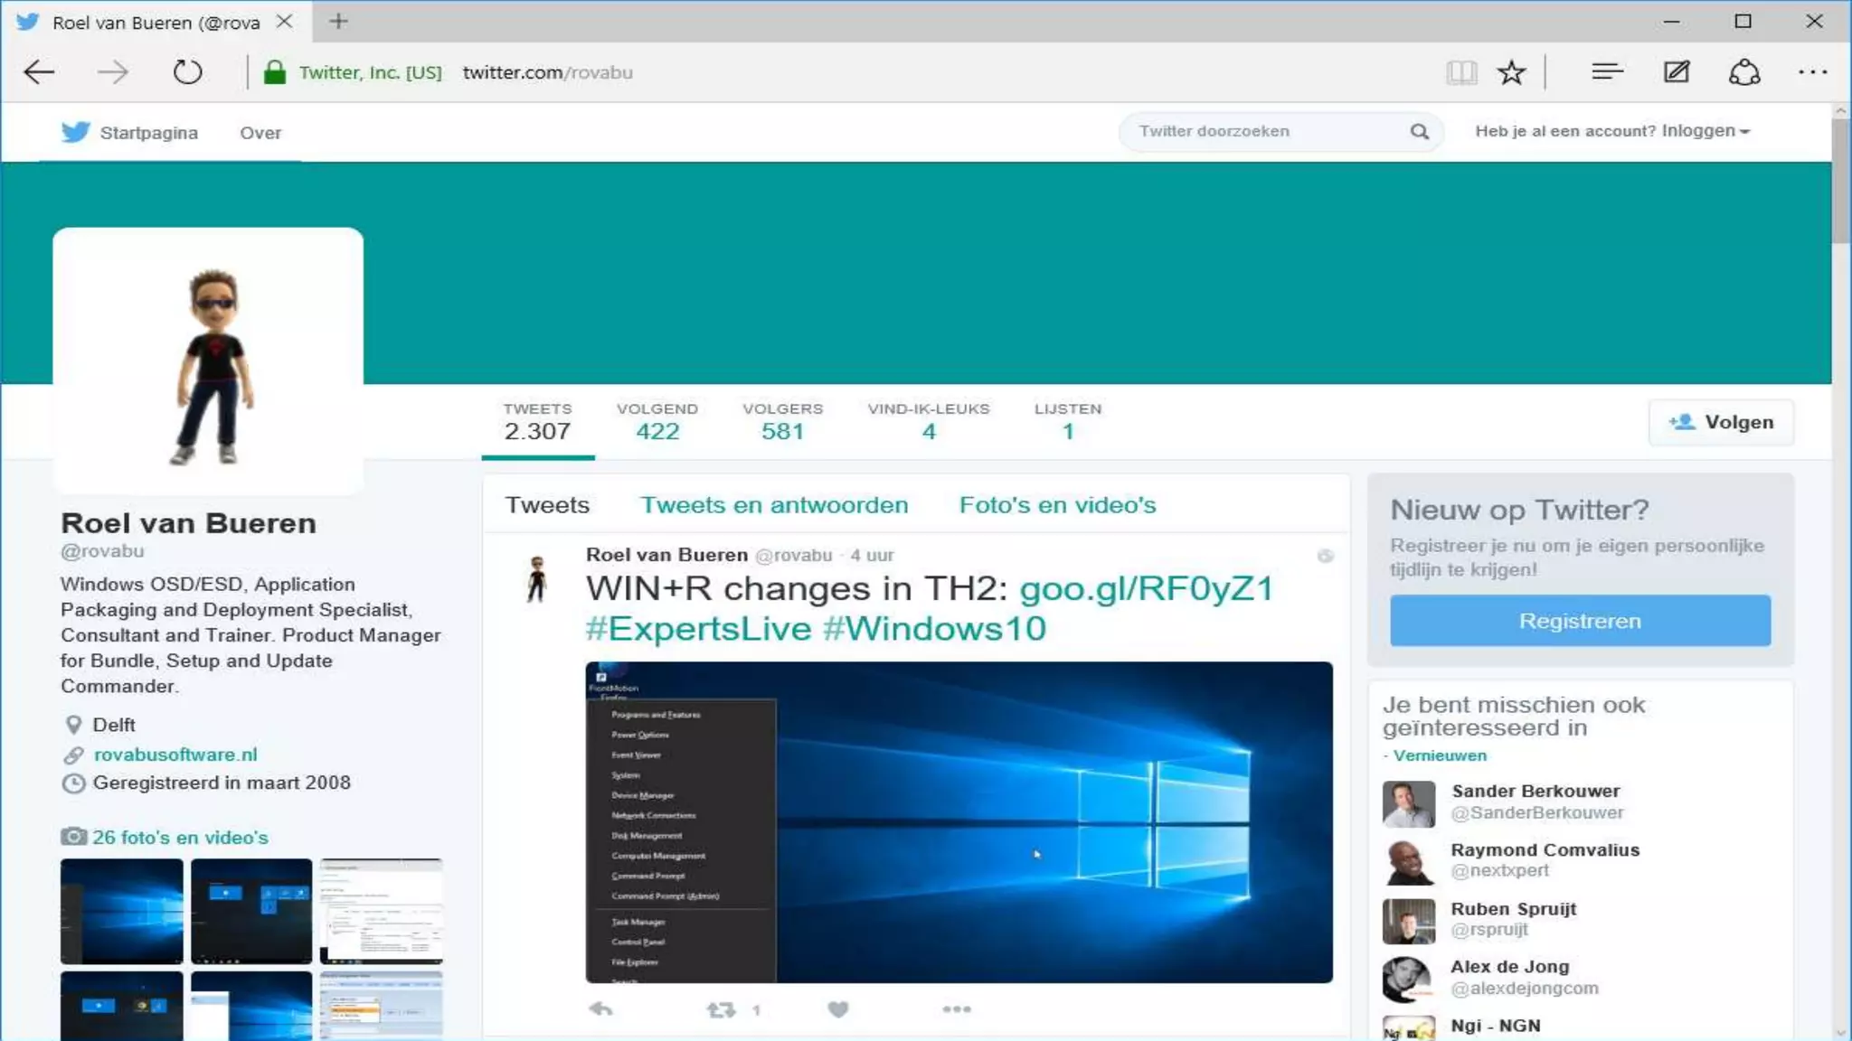Click the green security padlock icon
The width and height of the screenshot is (1852, 1041).
tap(274, 72)
